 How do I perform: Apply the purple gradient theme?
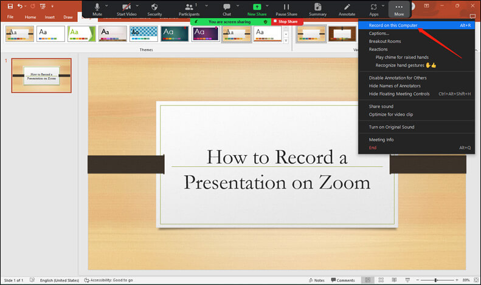tap(206, 33)
